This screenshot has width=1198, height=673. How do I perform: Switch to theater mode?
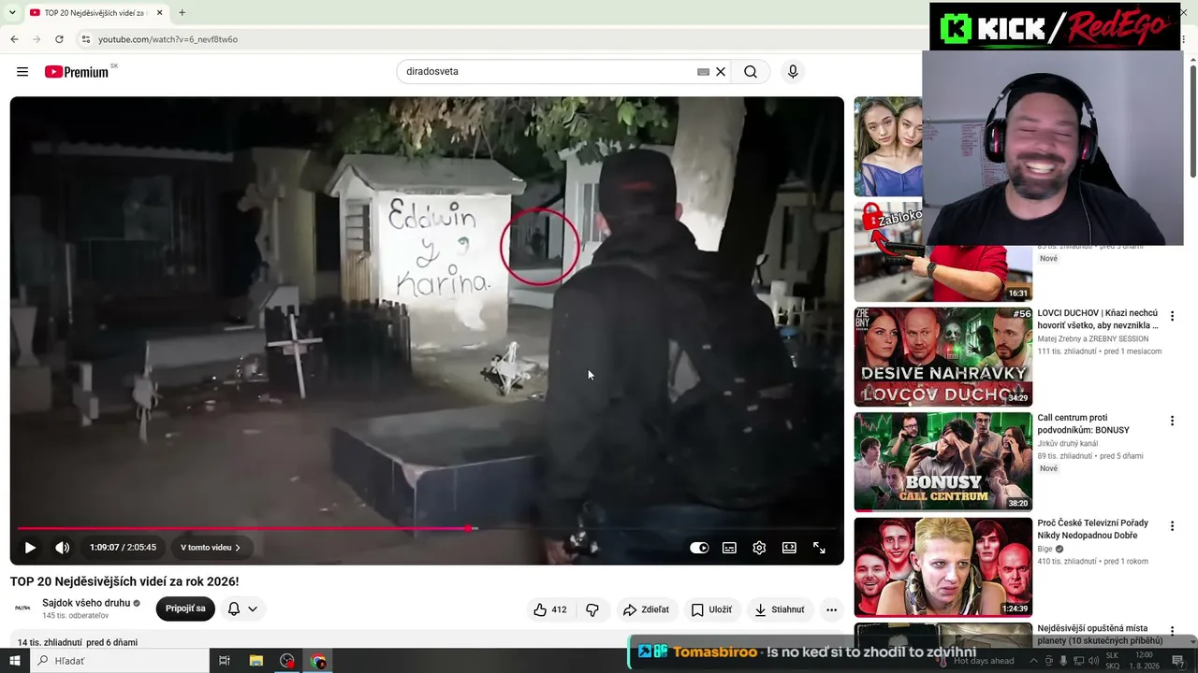pyautogui.click(x=789, y=548)
